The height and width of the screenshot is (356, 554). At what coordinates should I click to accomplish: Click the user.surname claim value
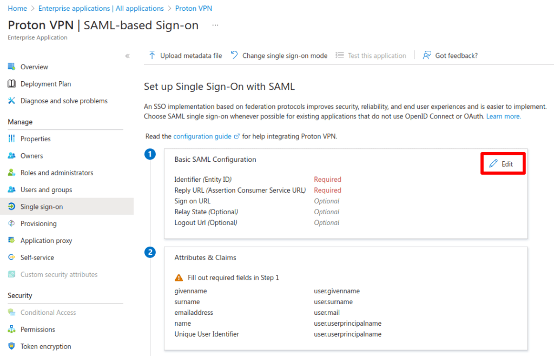333,301
